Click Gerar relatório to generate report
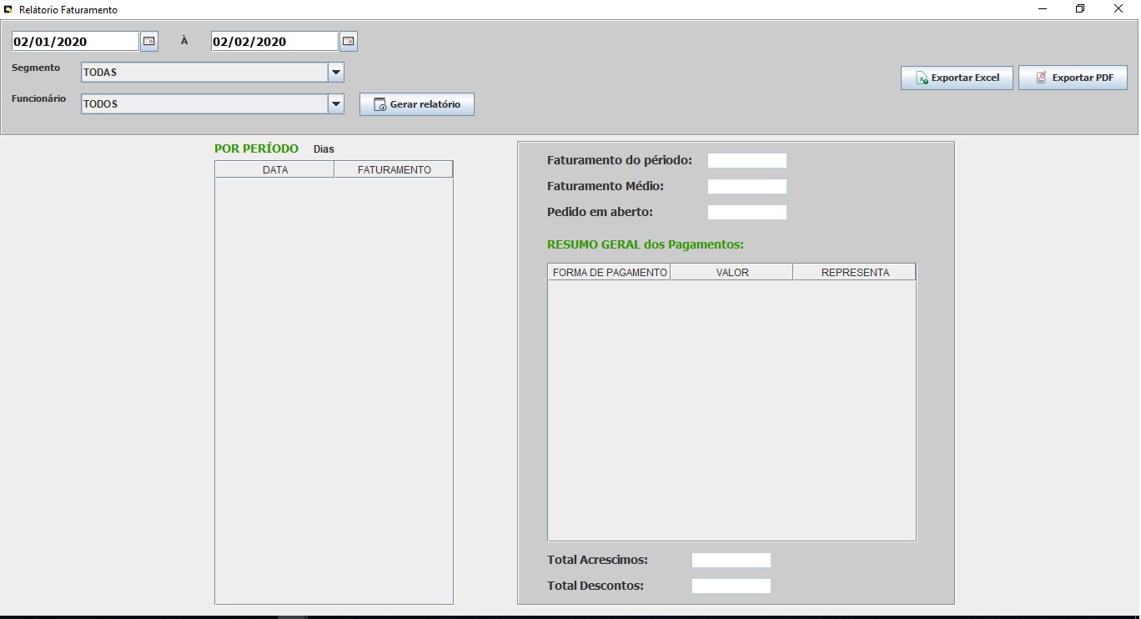 [416, 104]
